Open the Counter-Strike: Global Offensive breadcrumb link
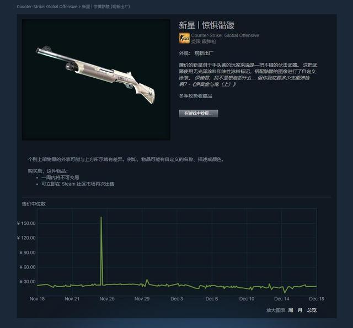This screenshot has height=328, width=353. 47,7
